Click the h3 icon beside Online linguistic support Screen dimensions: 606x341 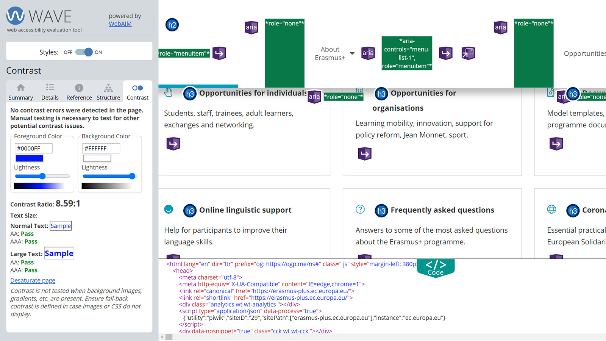pos(190,211)
